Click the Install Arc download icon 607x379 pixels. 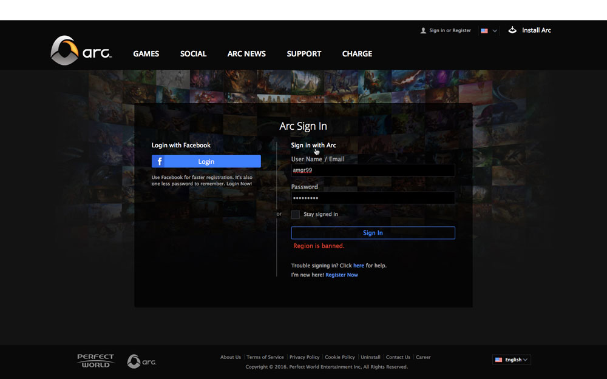(512, 30)
